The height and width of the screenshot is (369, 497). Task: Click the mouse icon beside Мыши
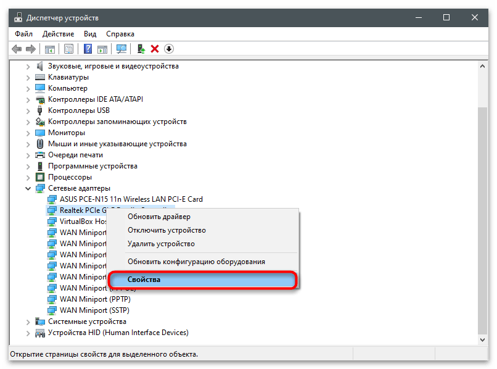coord(40,144)
